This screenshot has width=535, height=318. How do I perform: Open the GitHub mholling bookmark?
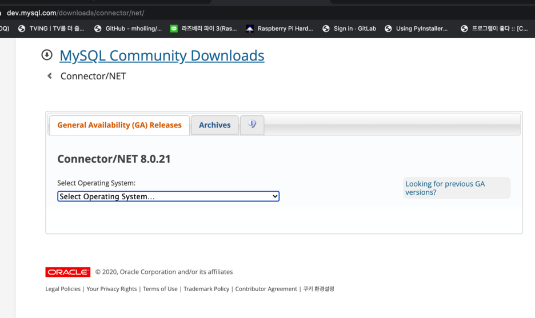[x=128, y=29]
